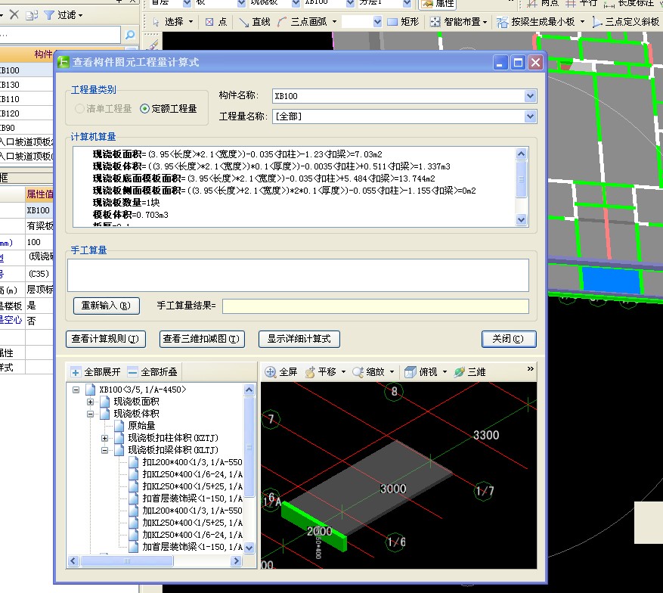Click the blue slab in model view
The image size is (663, 593).
coord(611,279)
